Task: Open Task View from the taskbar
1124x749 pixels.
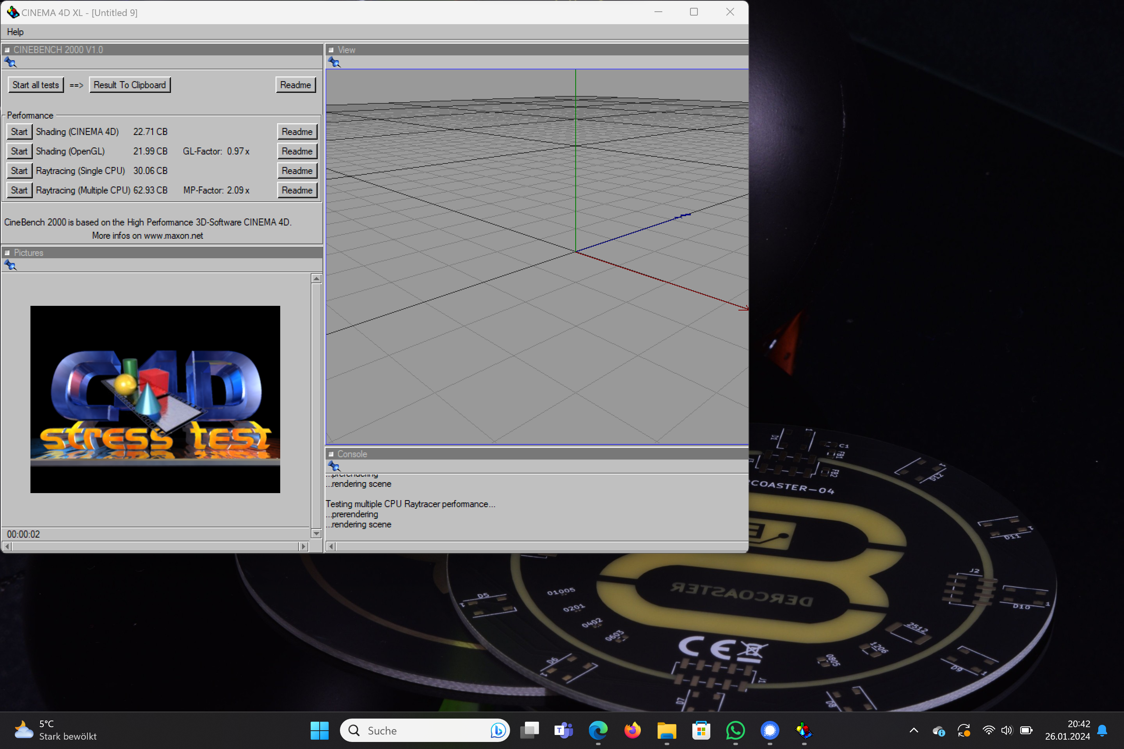Action: pos(530,730)
